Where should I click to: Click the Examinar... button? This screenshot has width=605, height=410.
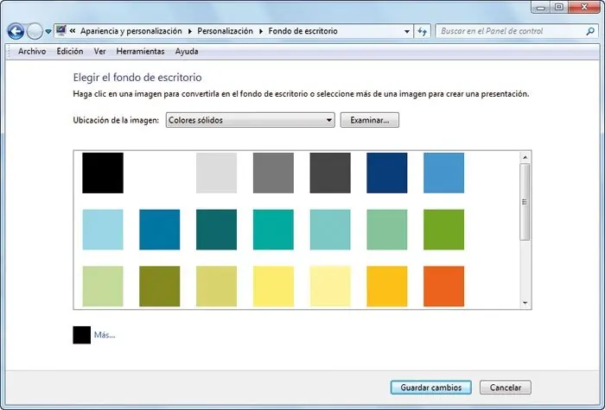370,120
